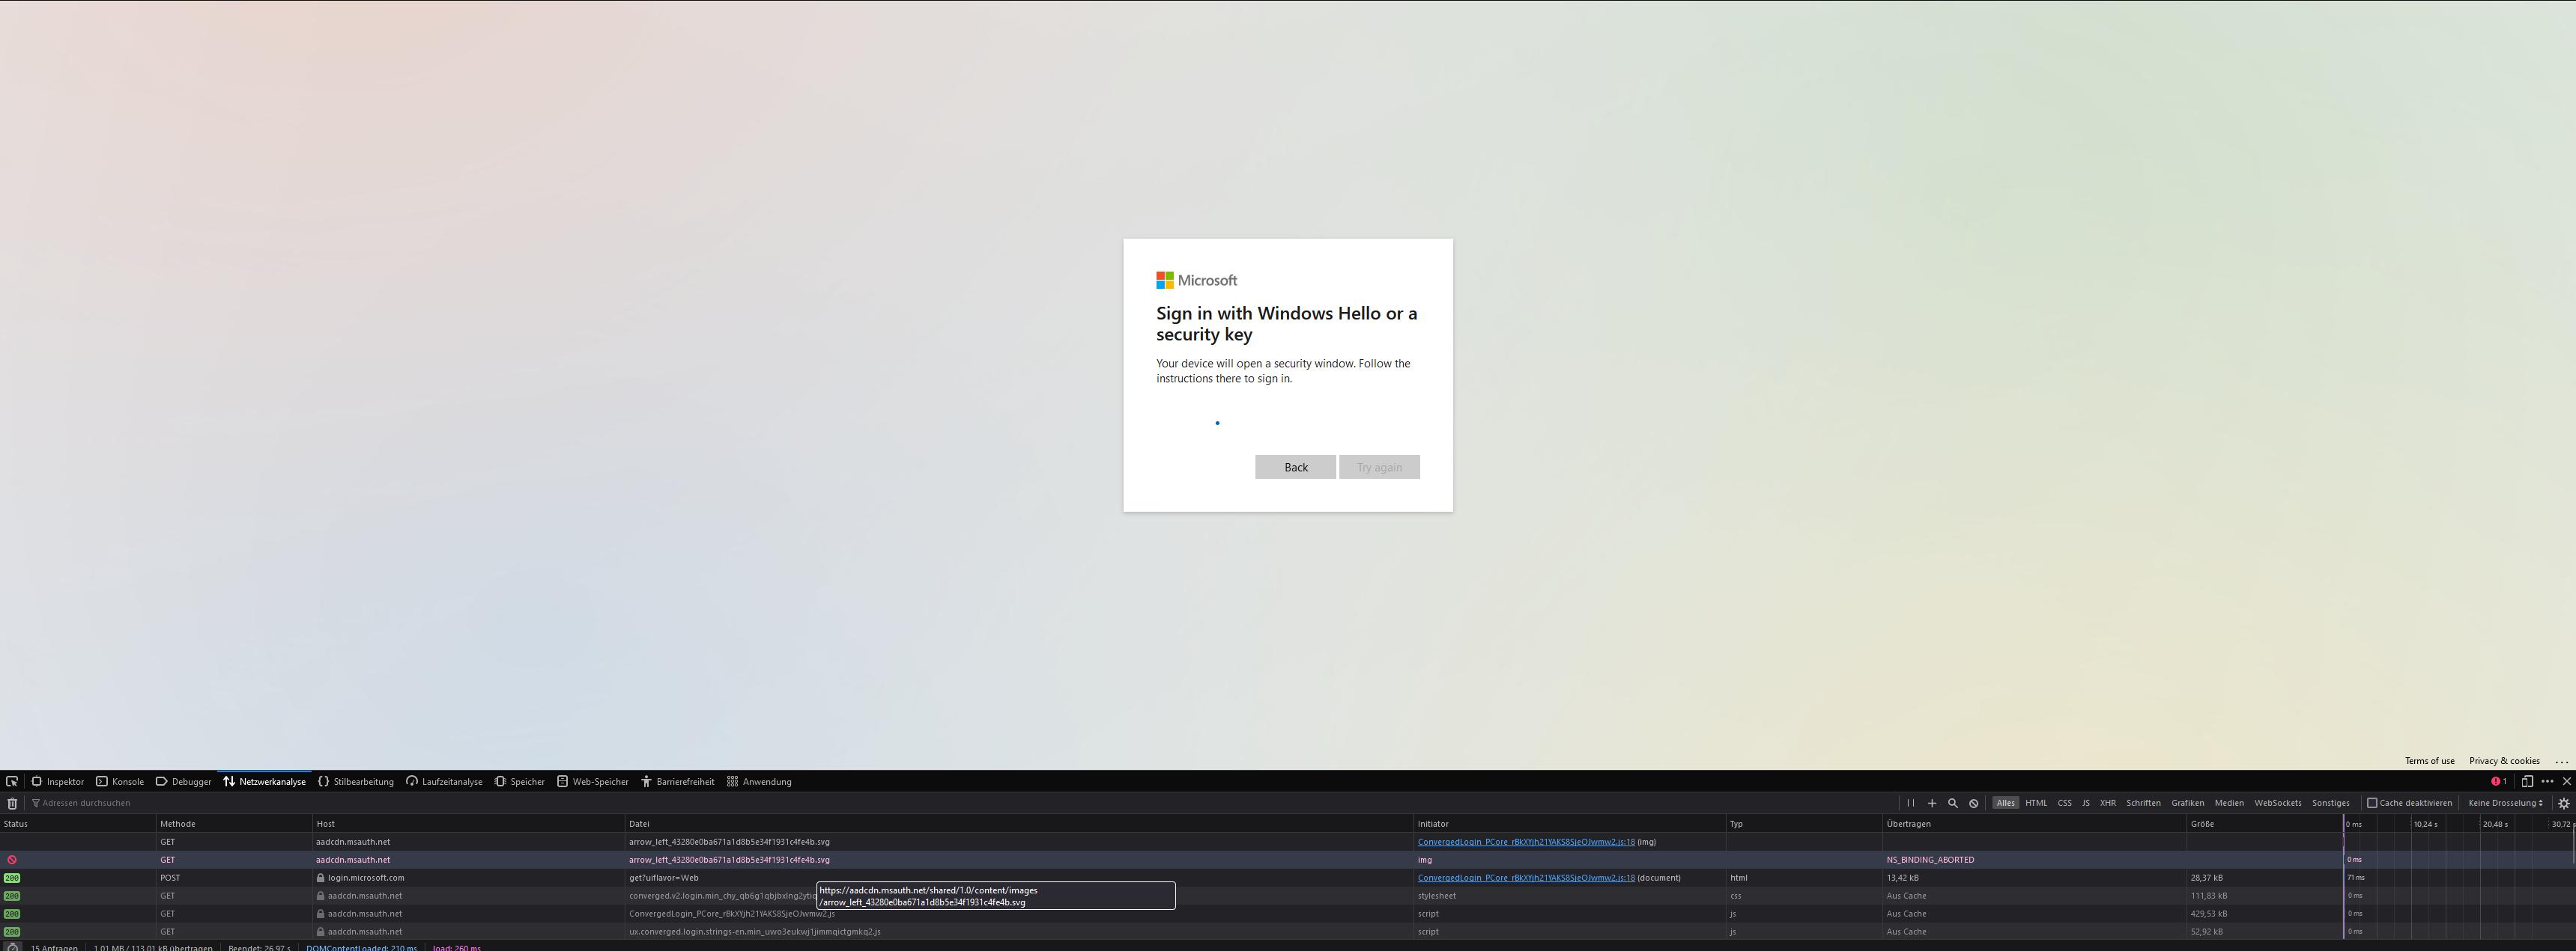Switch to the Konsole tab
This screenshot has height=951, width=2576.
coord(120,781)
